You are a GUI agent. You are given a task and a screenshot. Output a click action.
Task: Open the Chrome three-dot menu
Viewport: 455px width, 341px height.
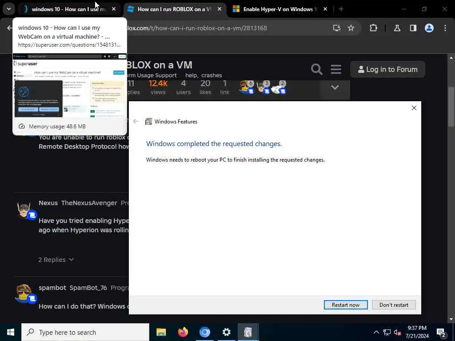click(x=445, y=28)
